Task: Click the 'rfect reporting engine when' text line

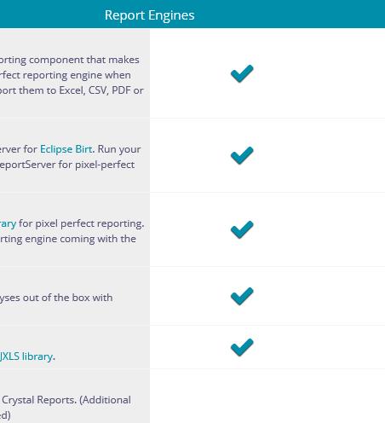Action: click(x=66, y=75)
